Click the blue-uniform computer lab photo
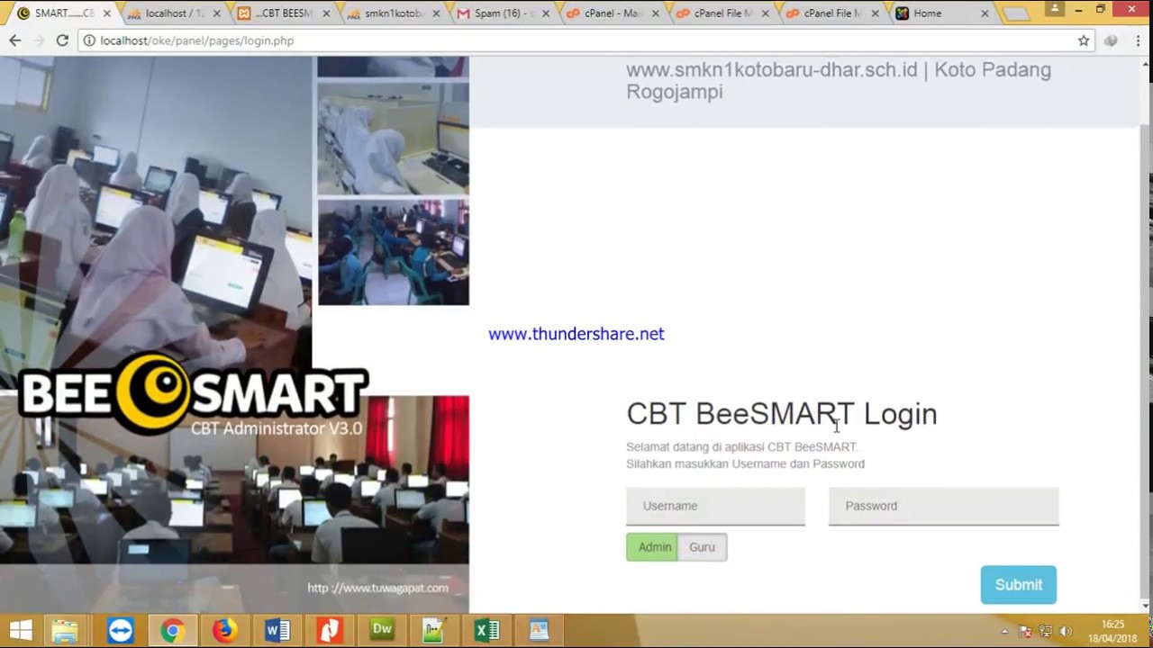 [393, 252]
